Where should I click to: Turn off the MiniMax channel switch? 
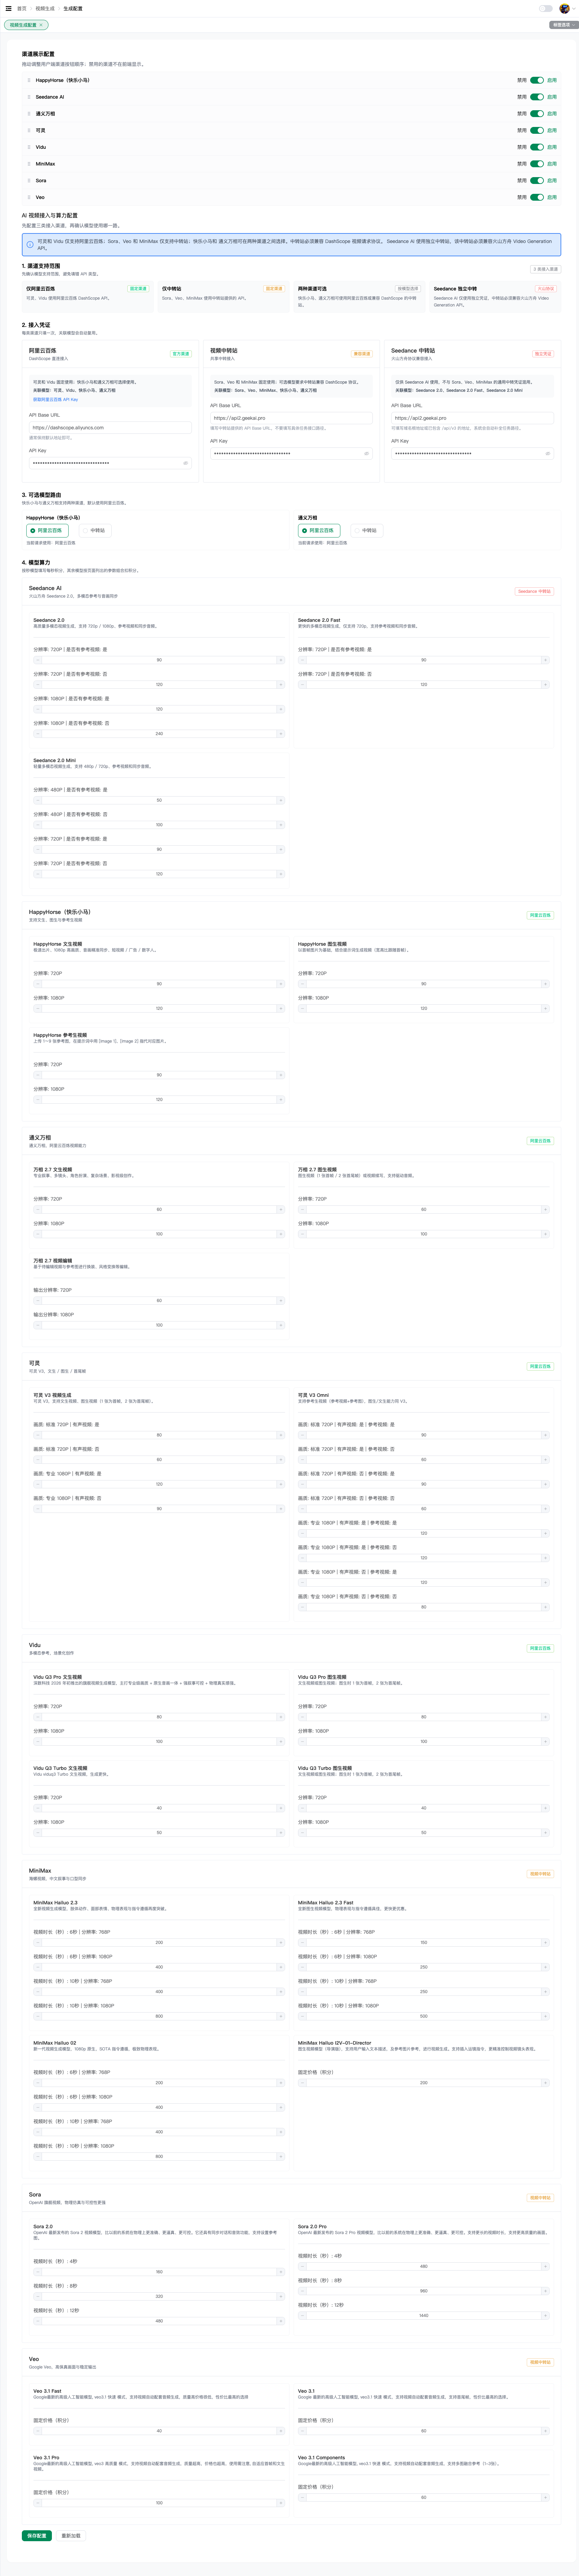coord(537,164)
